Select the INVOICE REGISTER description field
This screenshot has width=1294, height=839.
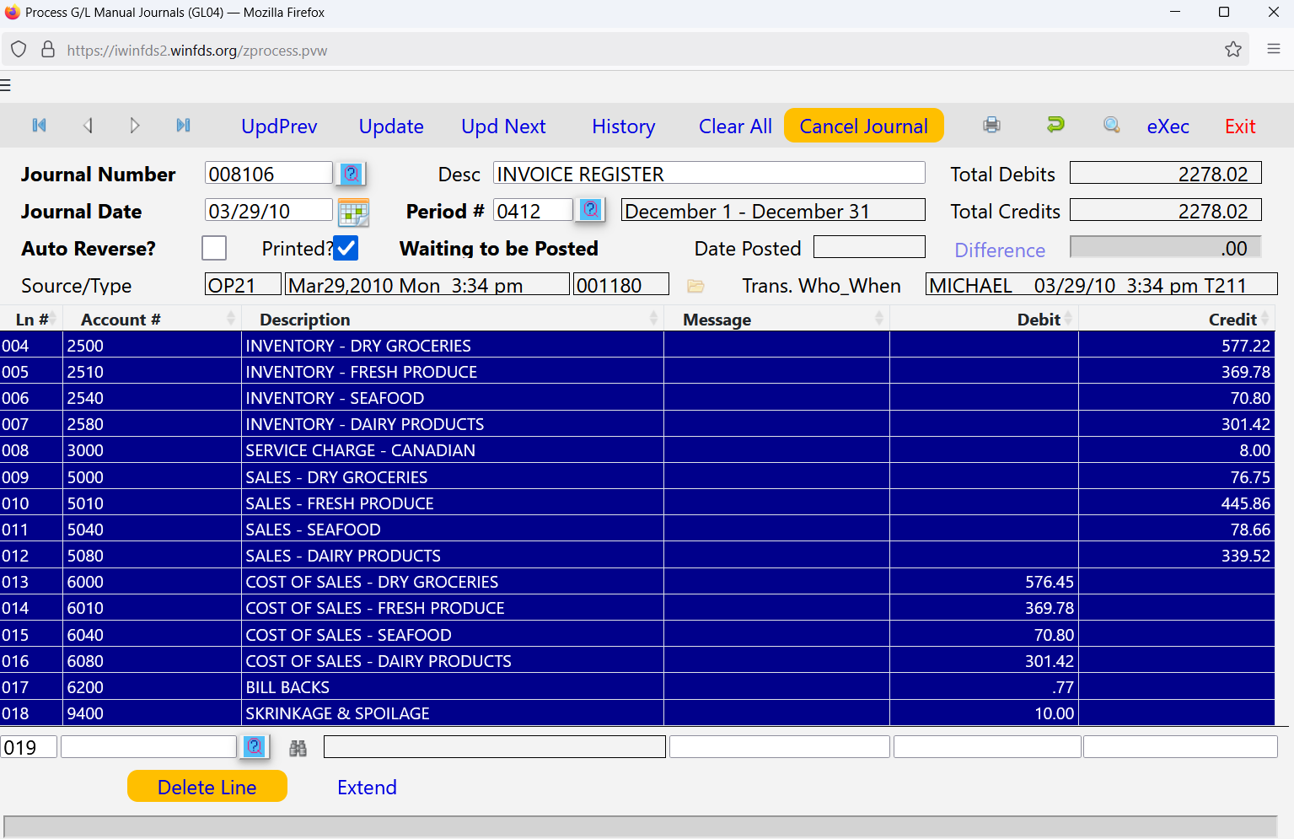click(708, 172)
